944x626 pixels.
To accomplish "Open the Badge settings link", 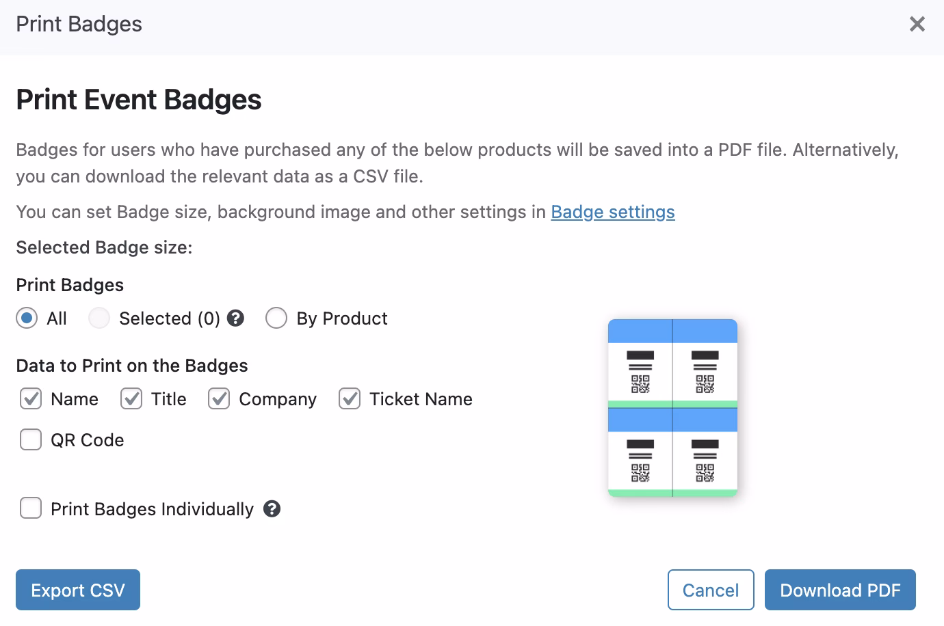I will [x=613, y=212].
